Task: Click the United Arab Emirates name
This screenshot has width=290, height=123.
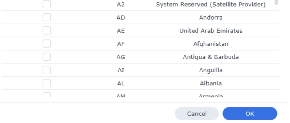Action: coord(211,31)
